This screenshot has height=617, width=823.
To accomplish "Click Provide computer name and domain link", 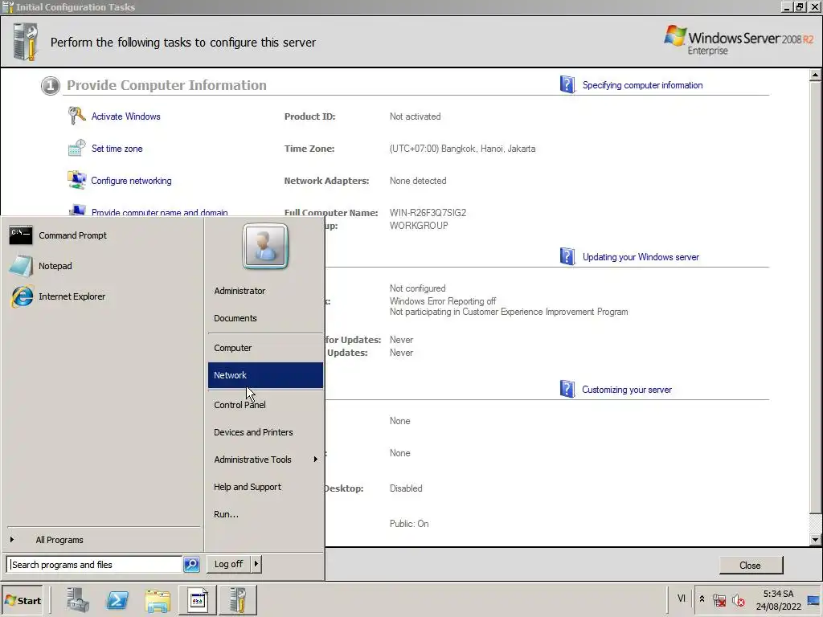I will click(160, 212).
